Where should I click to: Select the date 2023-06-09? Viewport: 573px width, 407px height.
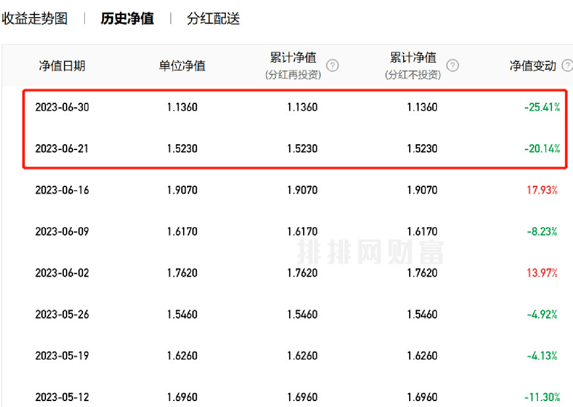click(x=62, y=232)
